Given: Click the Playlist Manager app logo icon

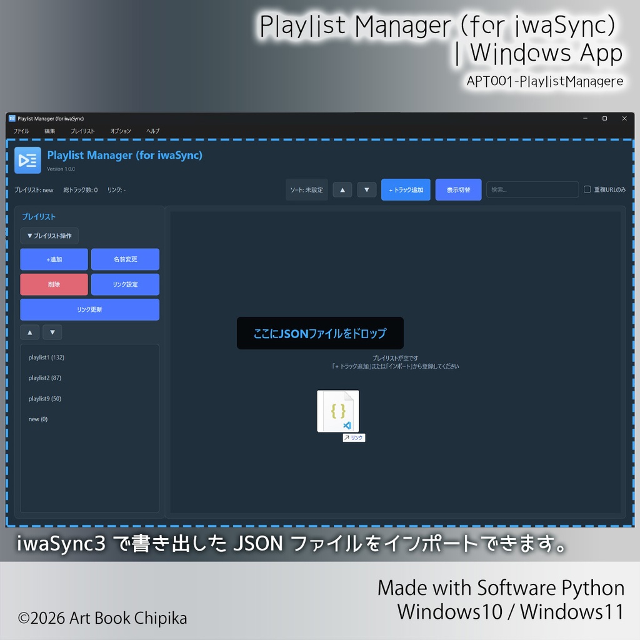Looking at the screenshot, I should coord(27,160).
